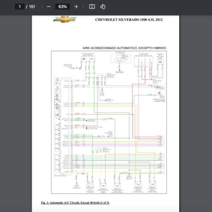Click the slash separator between page numbers
Image resolution: width=212 pixels, height=212 pixels.
(x=26, y=7)
